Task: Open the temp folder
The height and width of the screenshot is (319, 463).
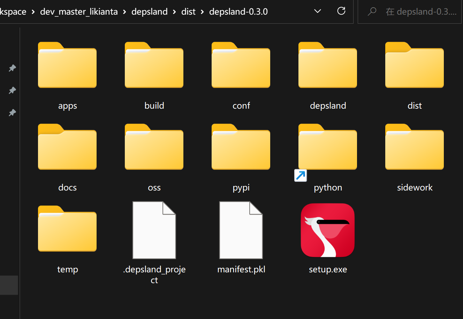Action: point(67,228)
